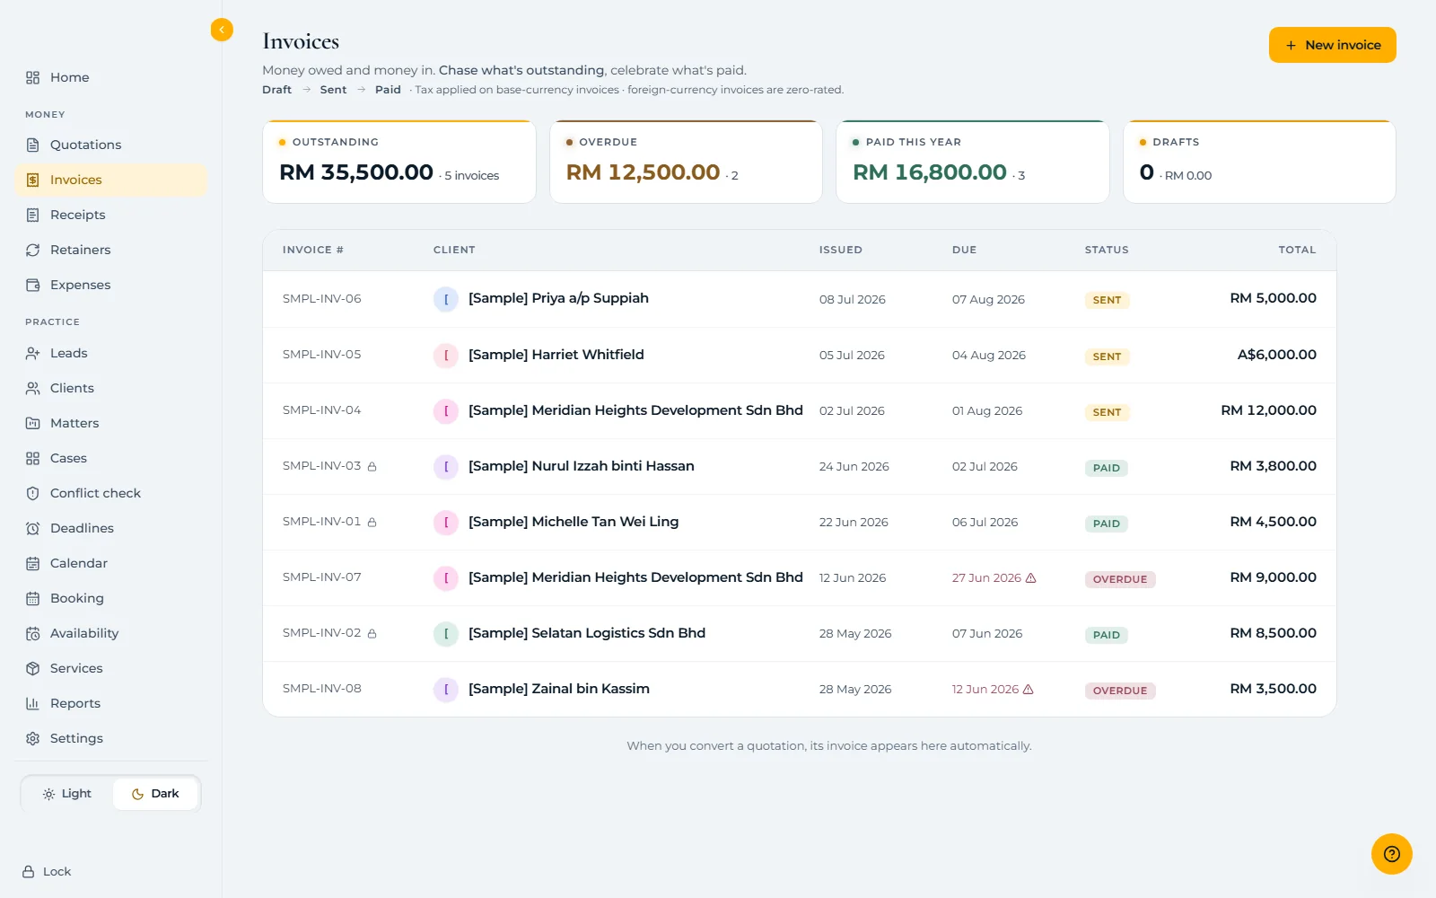The width and height of the screenshot is (1436, 898).
Task: Click the Invoice # column header
Action: click(x=313, y=250)
